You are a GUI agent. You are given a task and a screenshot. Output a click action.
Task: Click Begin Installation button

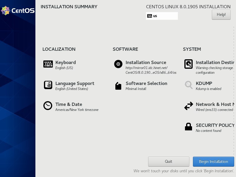point(213,162)
